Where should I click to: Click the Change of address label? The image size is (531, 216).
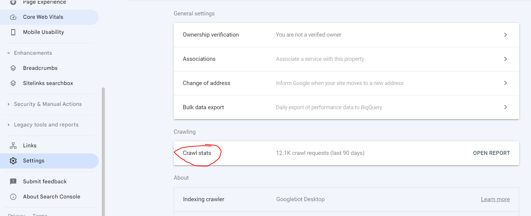[x=206, y=83]
